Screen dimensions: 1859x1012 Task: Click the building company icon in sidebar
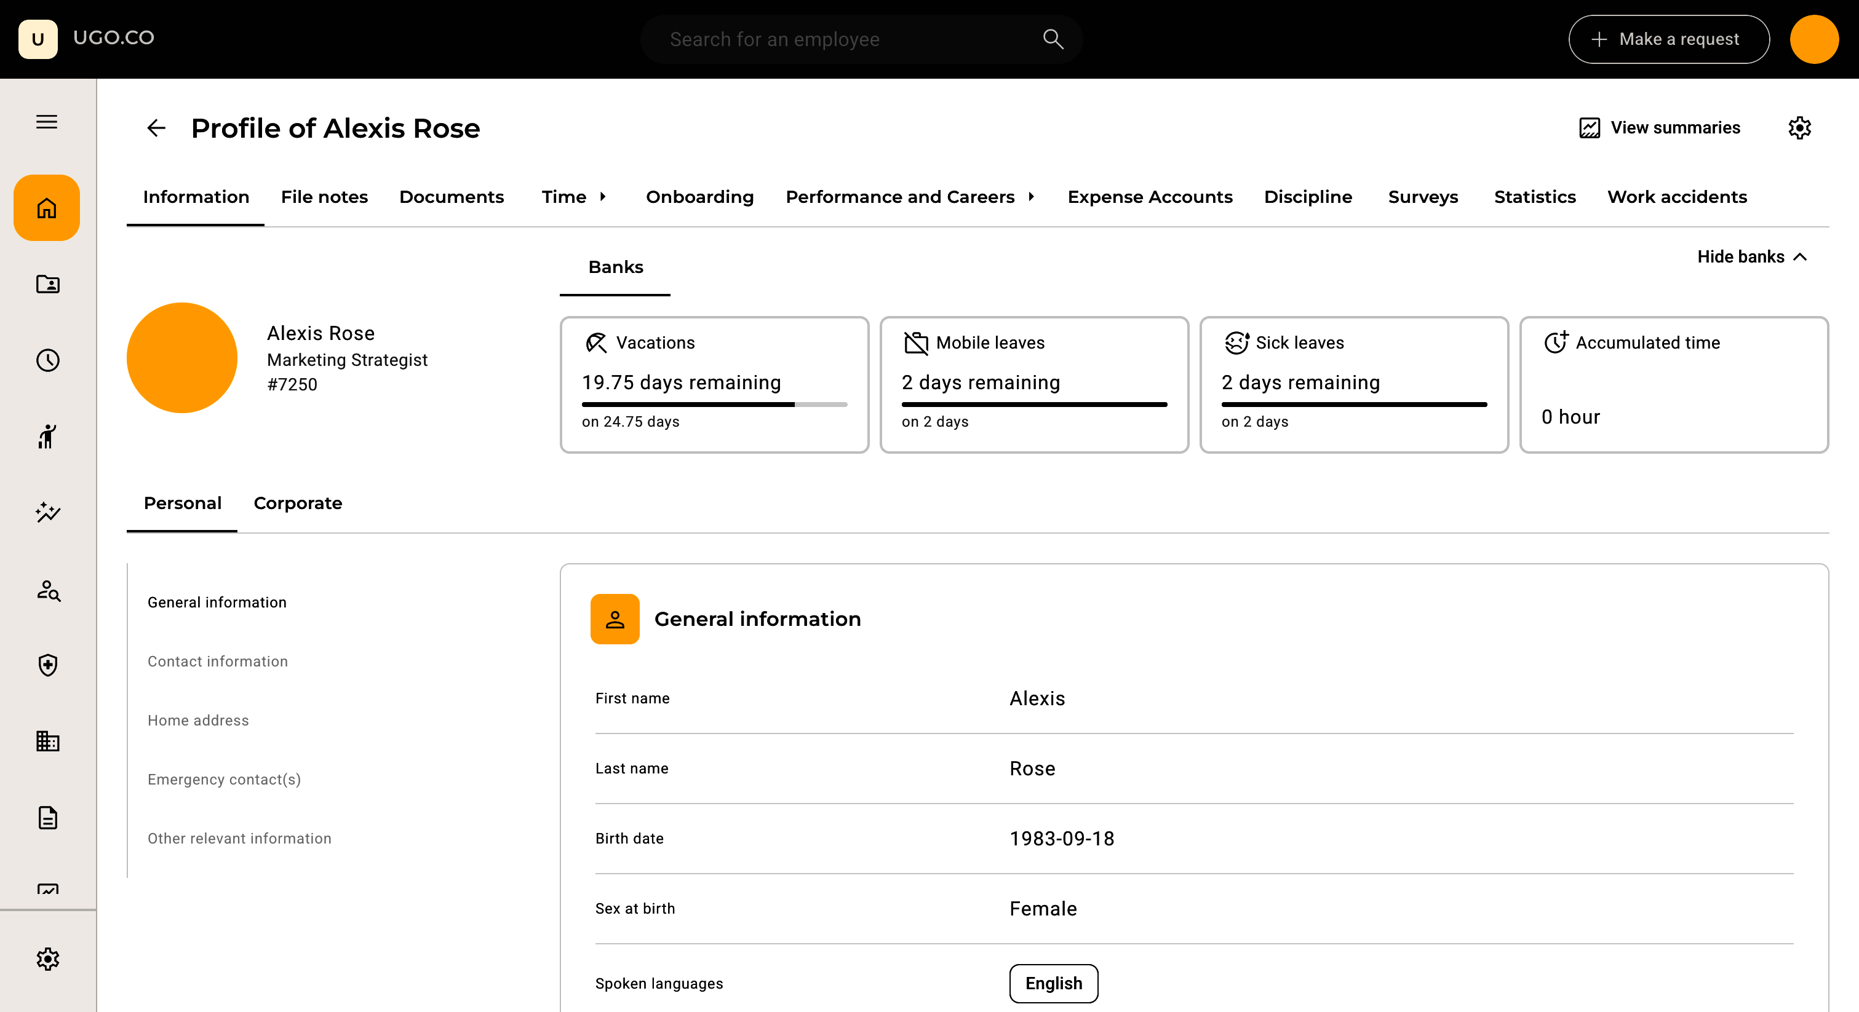pos(47,741)
